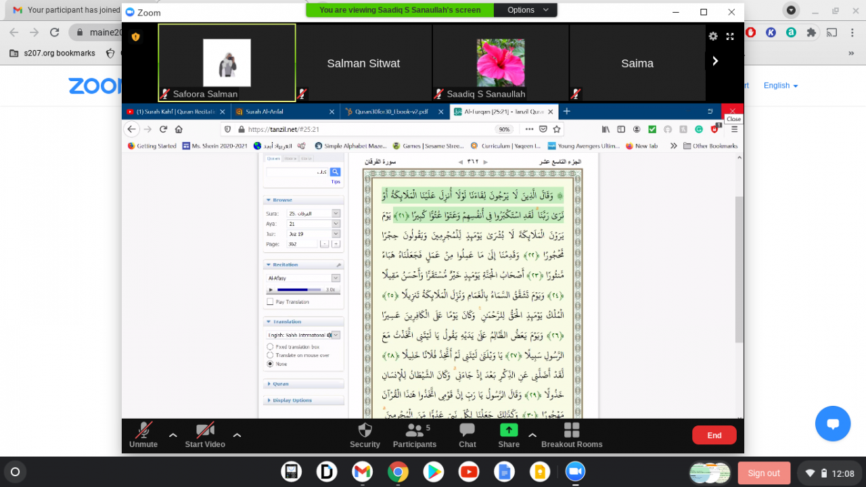Unmute the microphone in Zoom

[143, 435]
